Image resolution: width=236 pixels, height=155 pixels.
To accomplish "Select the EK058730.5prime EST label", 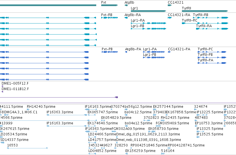I will pos(163,129).
